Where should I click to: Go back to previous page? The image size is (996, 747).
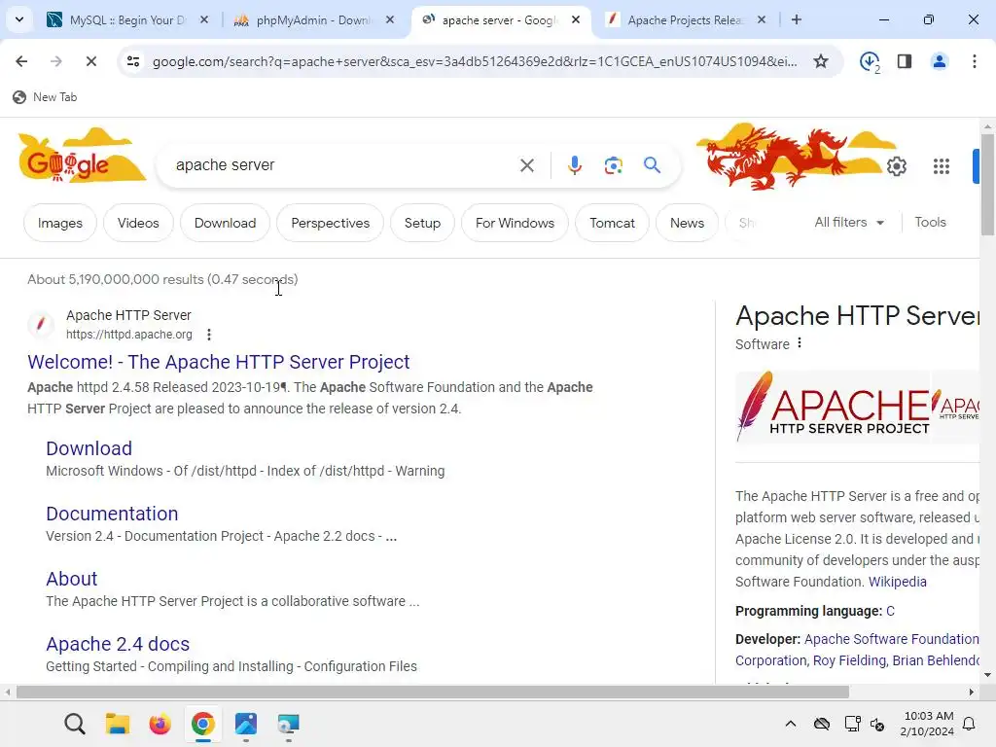click(x=21, y=61)
